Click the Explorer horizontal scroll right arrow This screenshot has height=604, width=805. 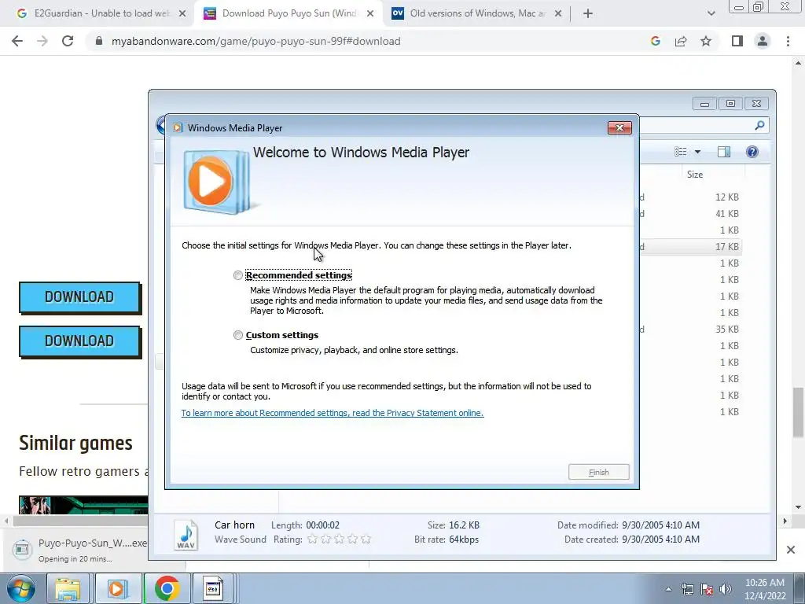point(785,521)
